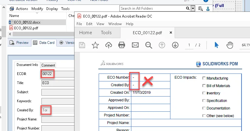Switch to the Comment tab
Viewport: 250px width, 131px height.
[x=48, y=65]
